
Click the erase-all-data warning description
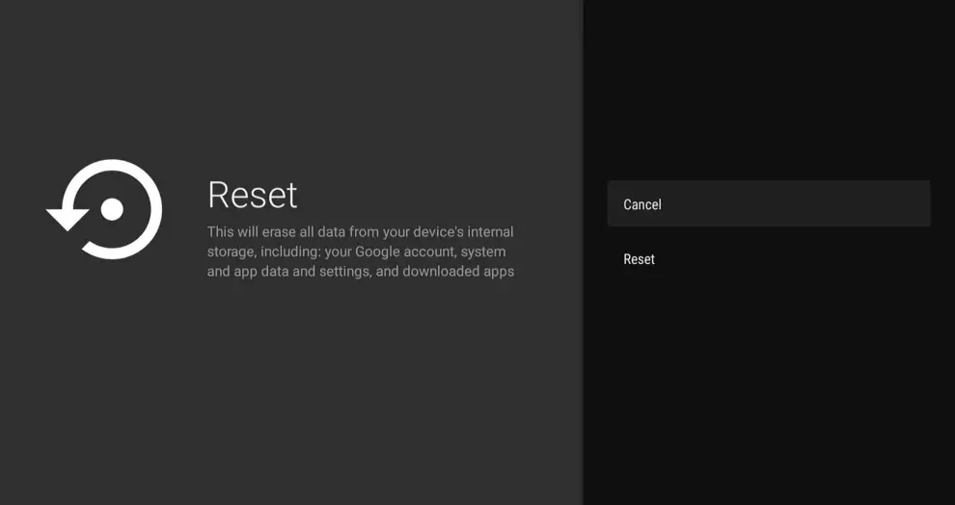pyautogui.click(x=361, y=252)
